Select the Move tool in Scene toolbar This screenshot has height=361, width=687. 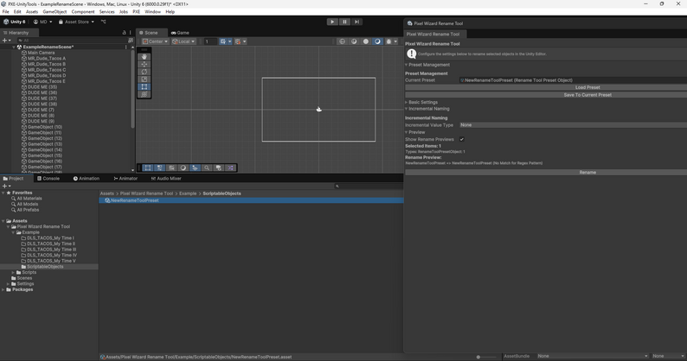click(144, 64)
